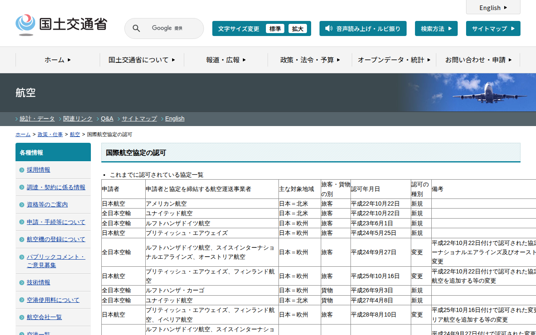Click bullet icon beside 航空会社一覧
The image size is (536, 335).
pos(22,317)
